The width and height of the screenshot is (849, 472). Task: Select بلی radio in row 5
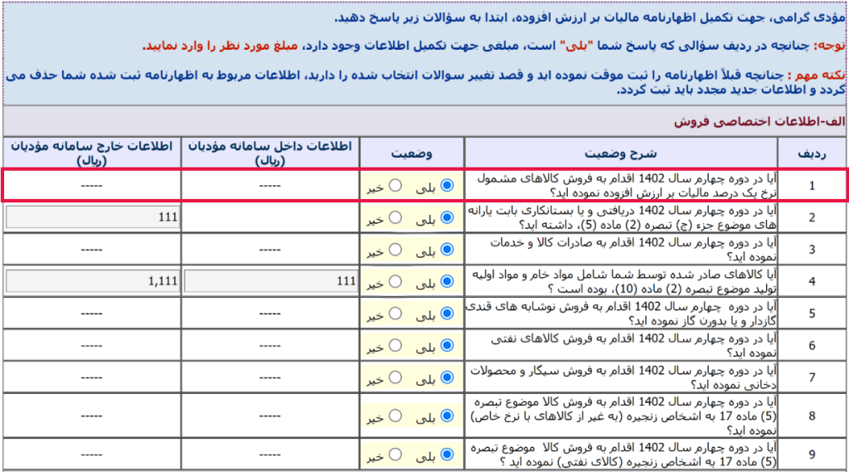(x=447, y=314)
